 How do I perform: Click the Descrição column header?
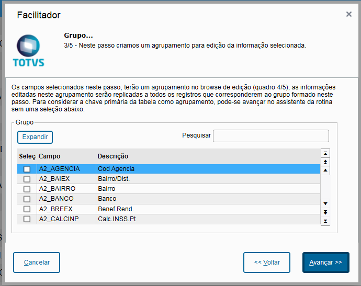[x=113, y=156]
